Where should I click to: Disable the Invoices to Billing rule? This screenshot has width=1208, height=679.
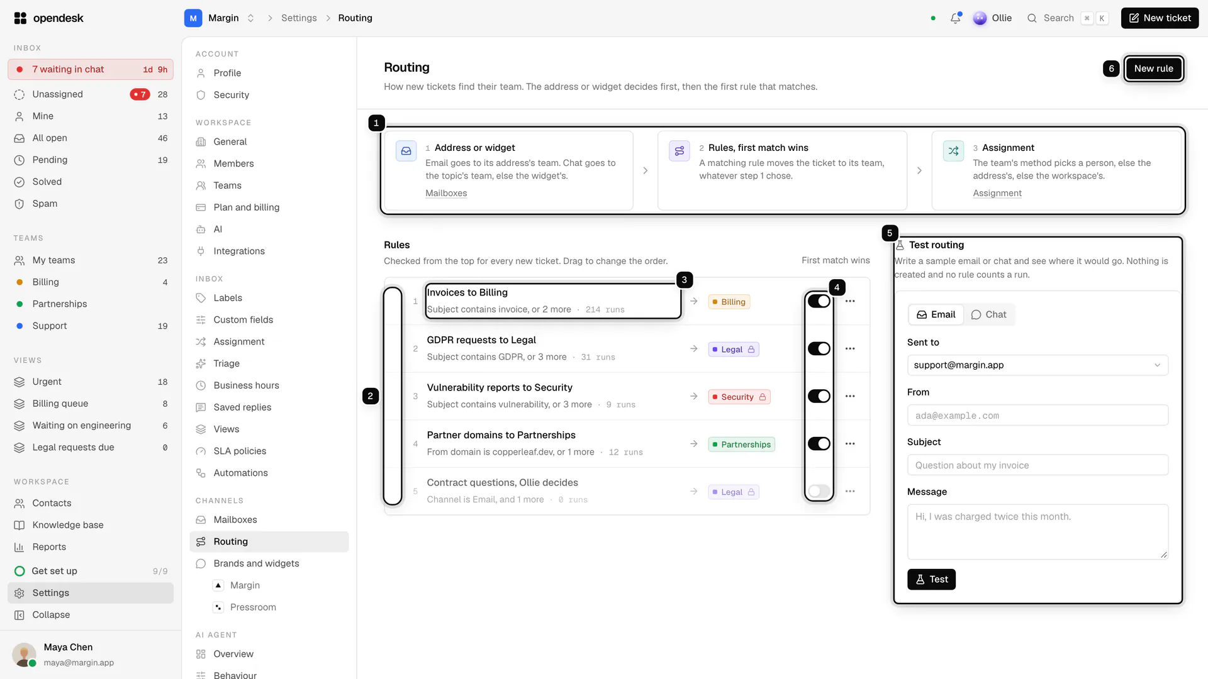point(819,301)
